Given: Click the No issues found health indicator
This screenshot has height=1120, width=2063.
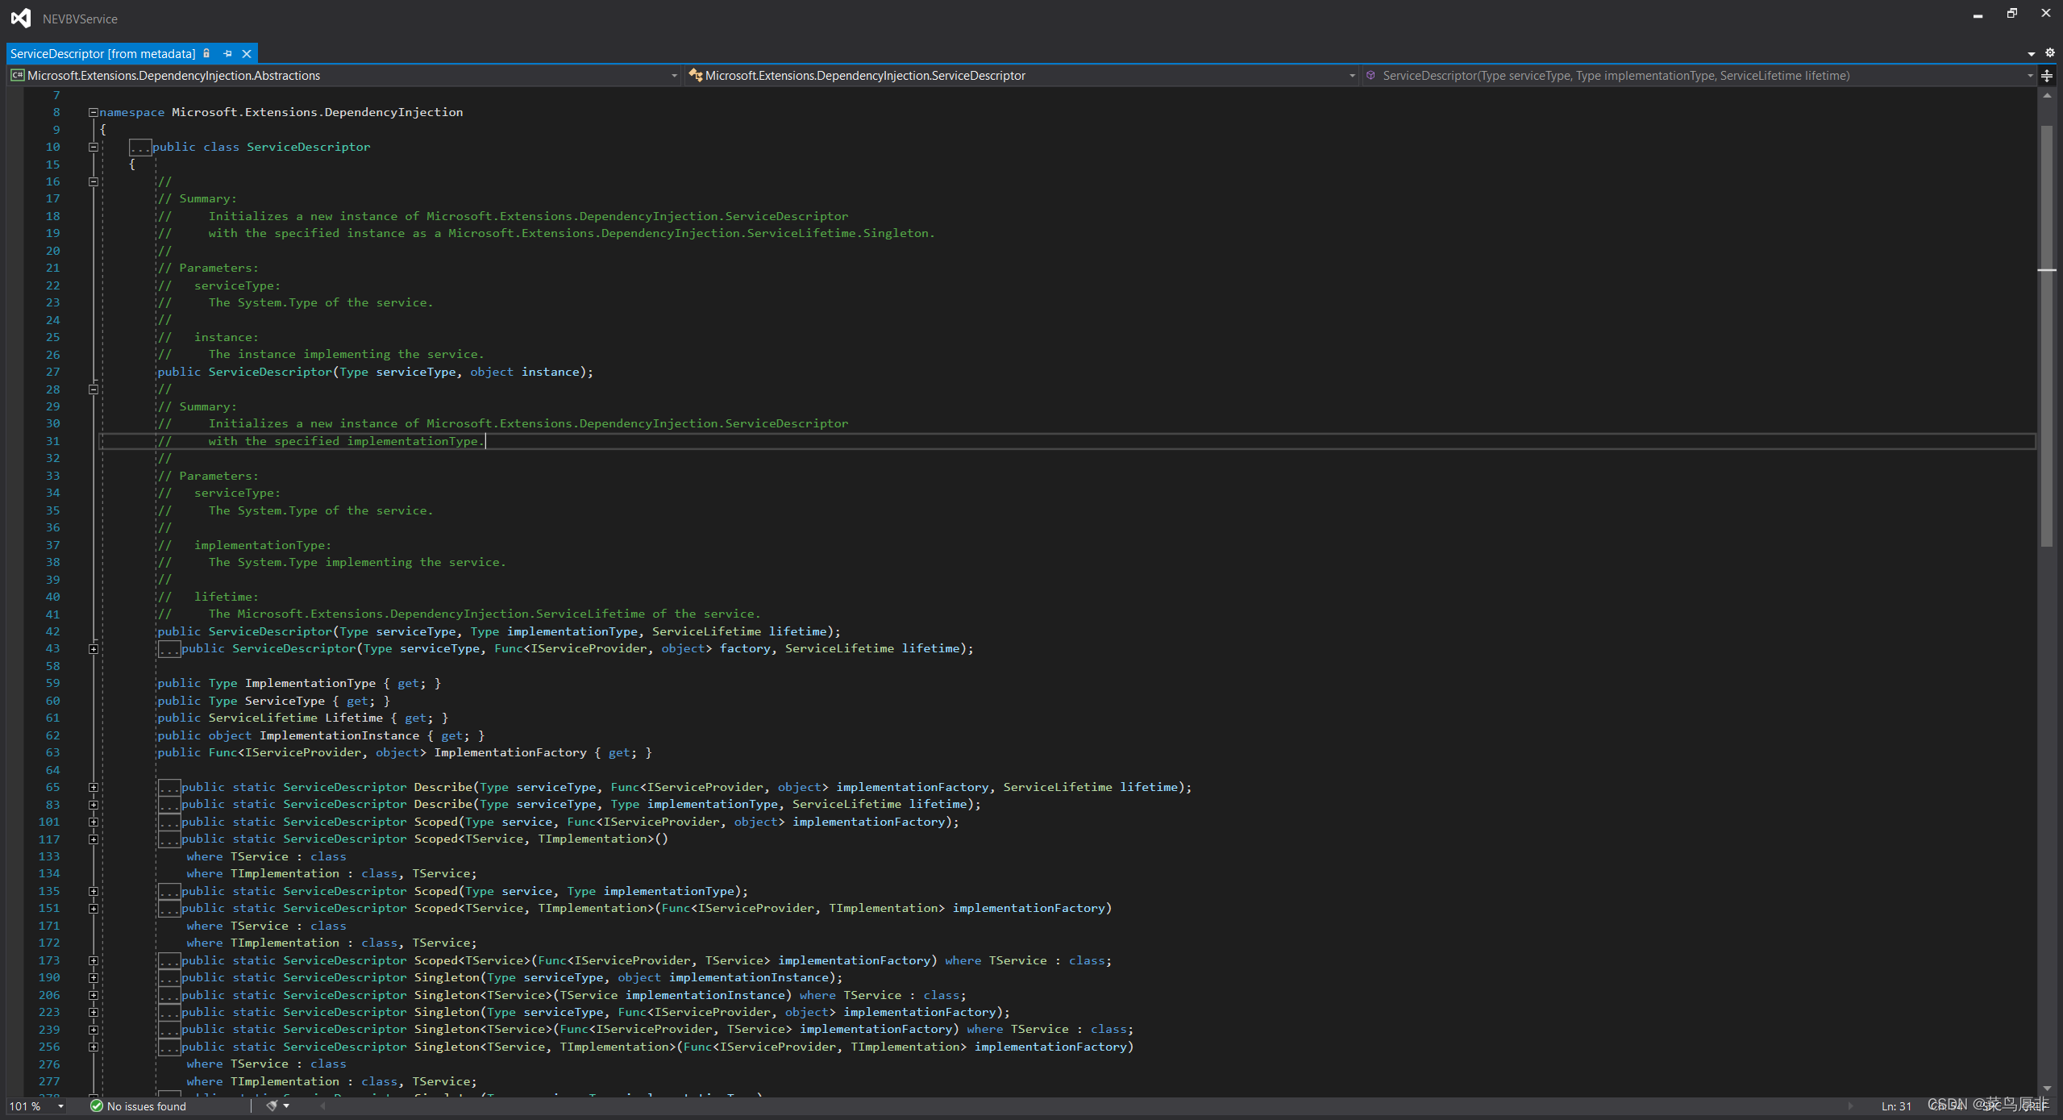Looking at the screenshot, I should pos(138,1106).
